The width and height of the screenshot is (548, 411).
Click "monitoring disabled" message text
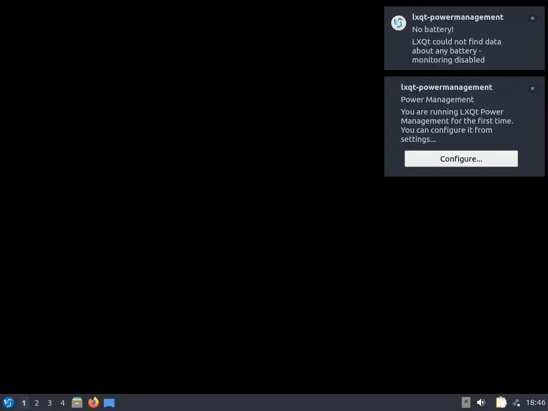[448, 60]
